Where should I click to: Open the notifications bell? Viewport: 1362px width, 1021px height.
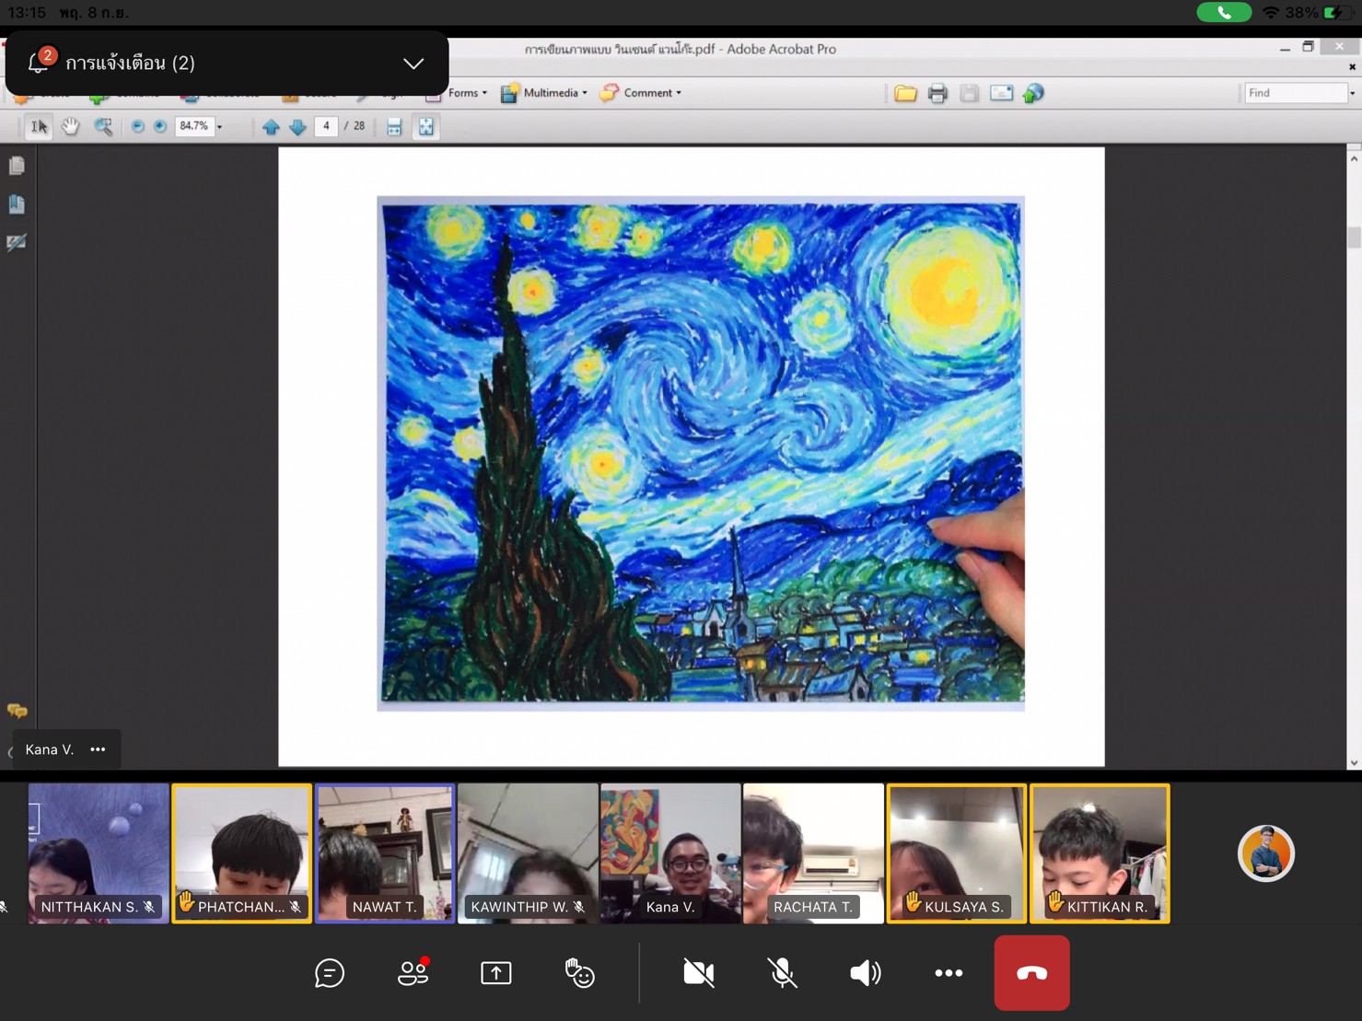click(x=39, y=62)
